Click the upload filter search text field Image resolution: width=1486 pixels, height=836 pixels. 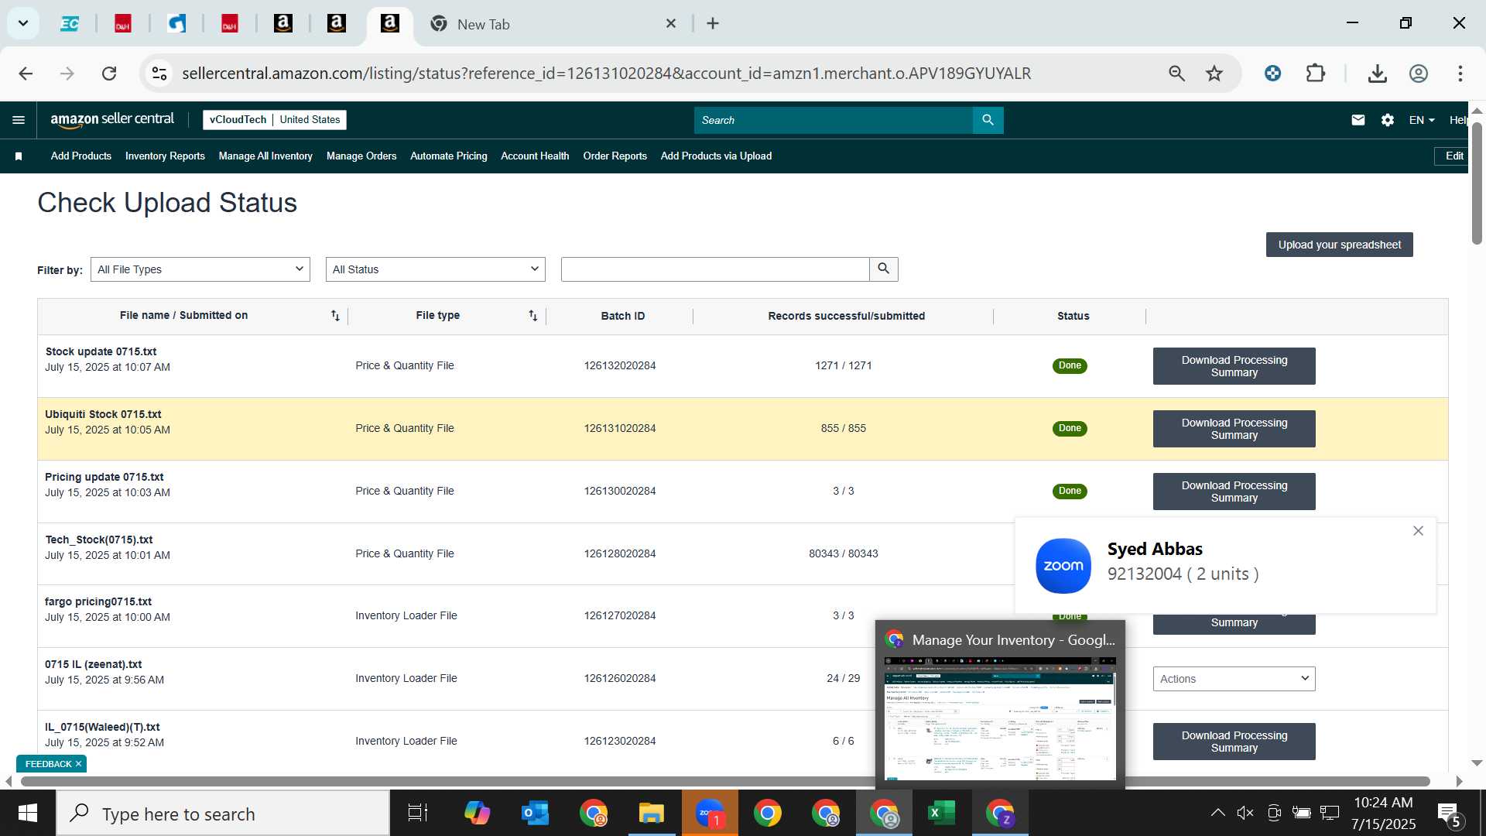[x=715, y=269]
